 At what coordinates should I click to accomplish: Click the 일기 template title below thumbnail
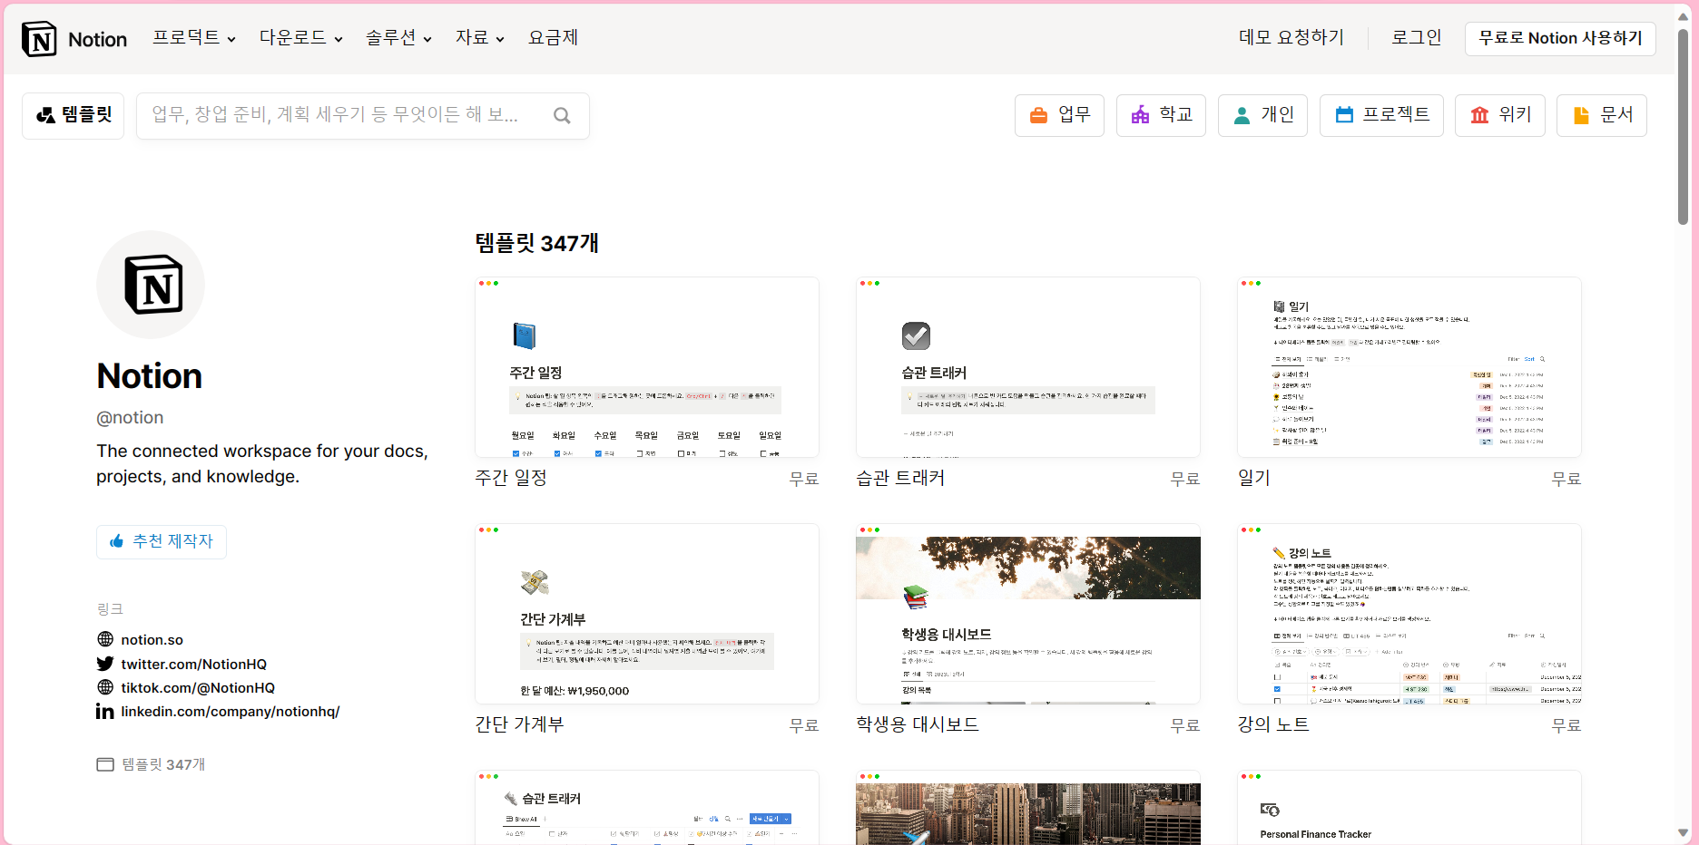pos(1253,478)
